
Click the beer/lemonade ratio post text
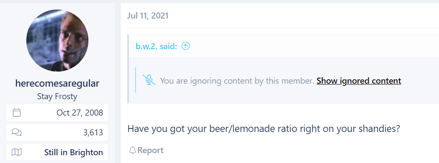[263, 129]
